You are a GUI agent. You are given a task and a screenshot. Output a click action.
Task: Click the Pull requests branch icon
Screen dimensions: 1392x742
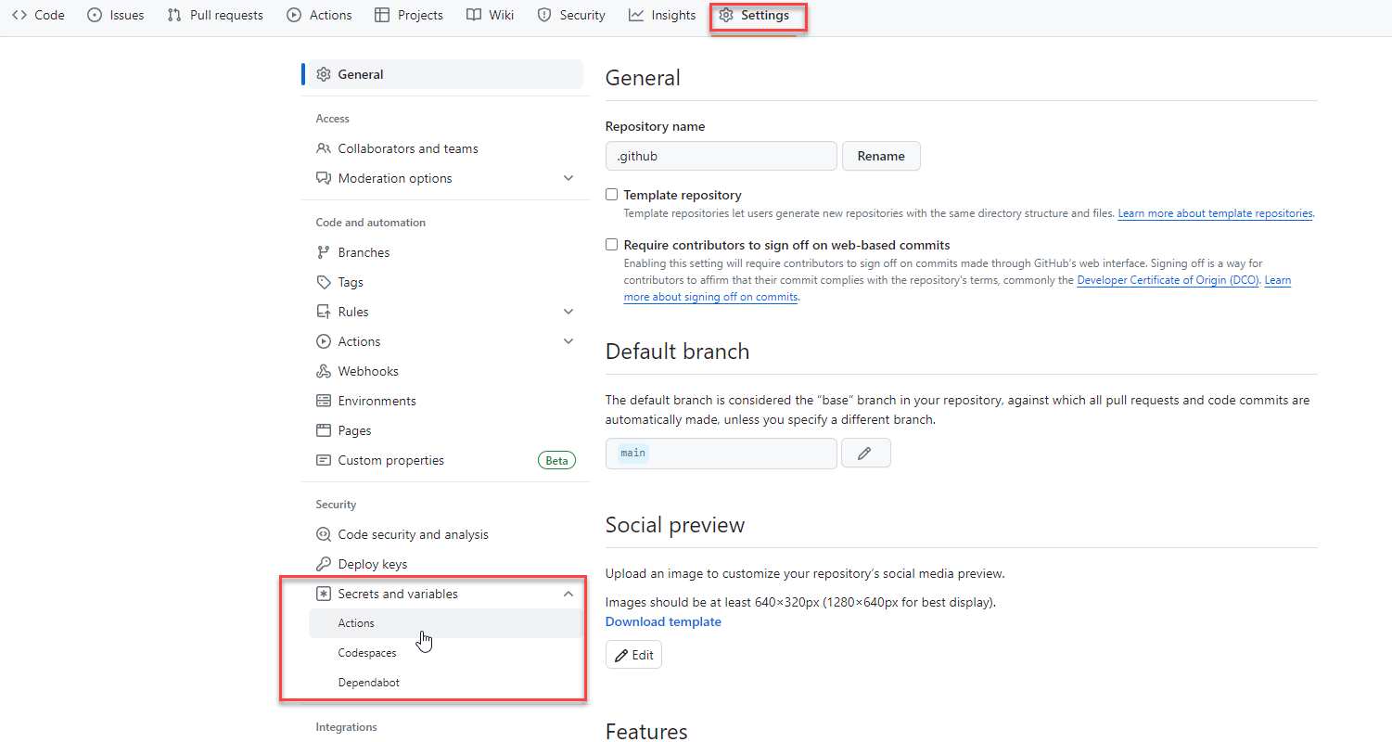[174, 15]
